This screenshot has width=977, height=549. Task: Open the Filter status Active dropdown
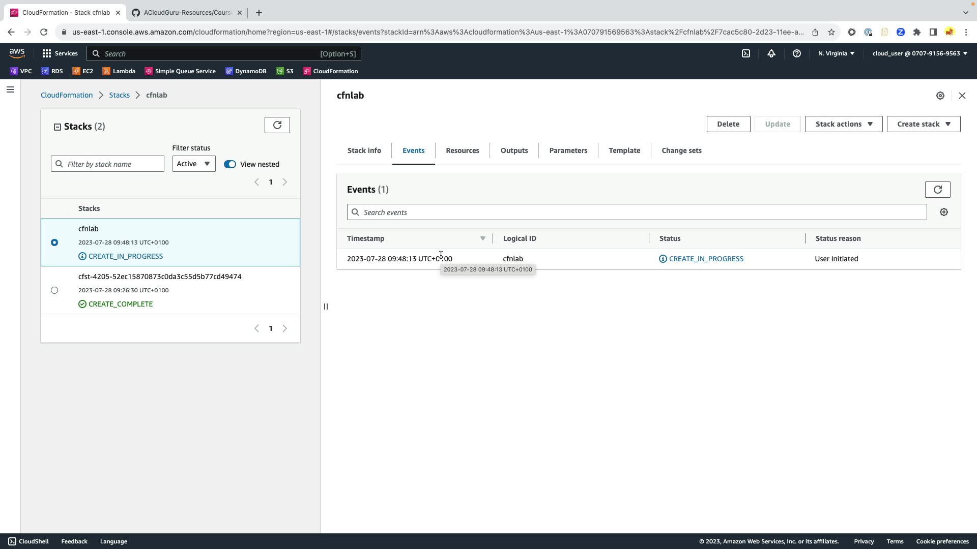tap(193, 164)
